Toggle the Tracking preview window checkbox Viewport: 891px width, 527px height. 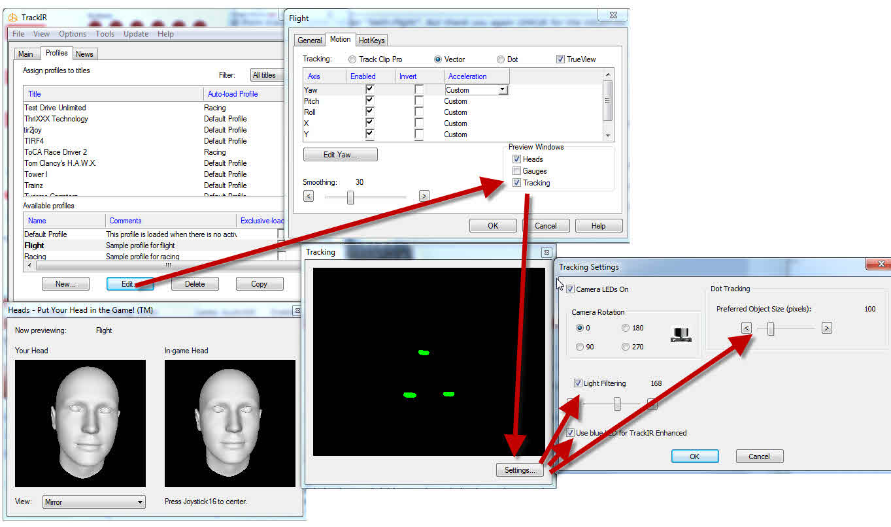click(x=516, y=183)
